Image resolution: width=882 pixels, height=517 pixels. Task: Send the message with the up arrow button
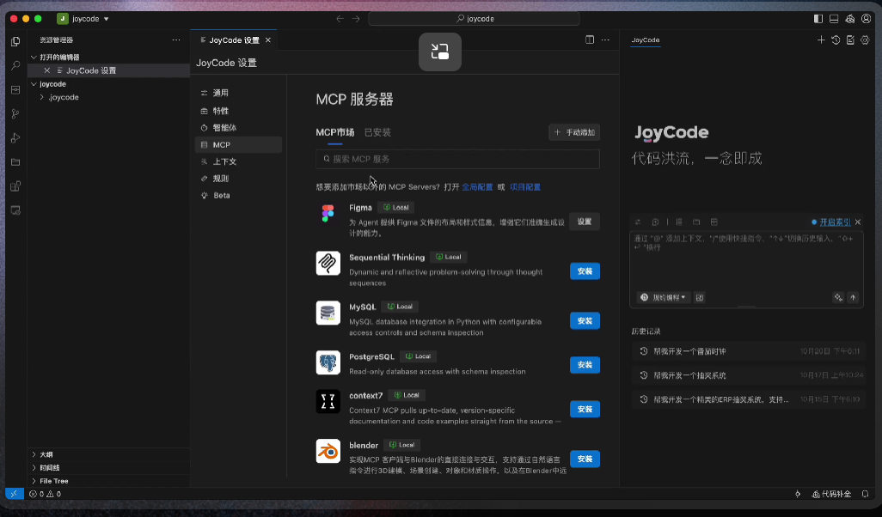854,297
